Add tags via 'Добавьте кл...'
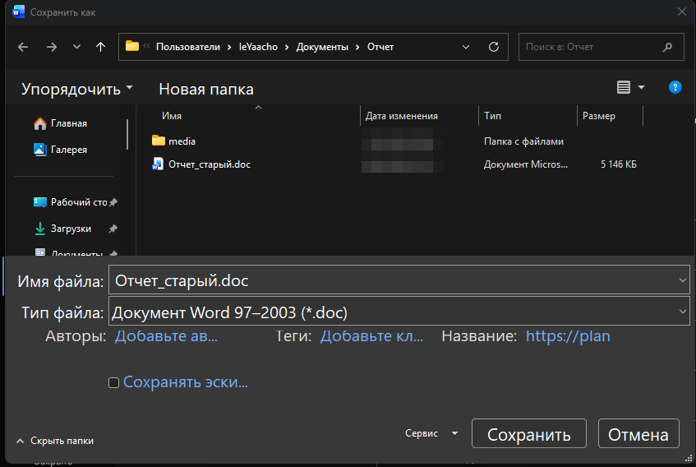The image size is (696, 467). pyautogui.click(x=371, y=335)
